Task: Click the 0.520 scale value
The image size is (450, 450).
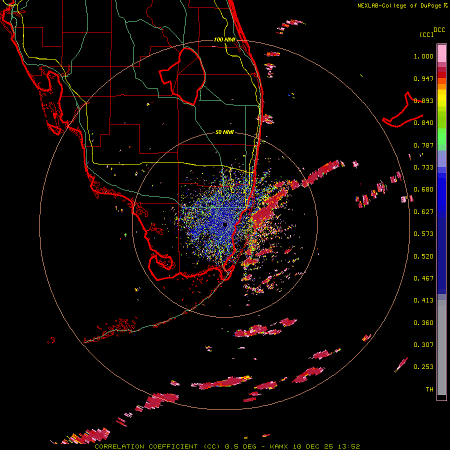Action: [423, 256]
